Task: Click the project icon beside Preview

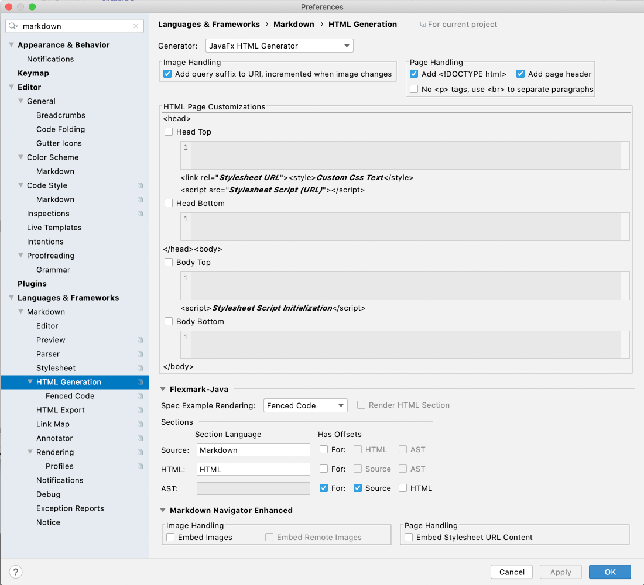Action: coord(140,340)
